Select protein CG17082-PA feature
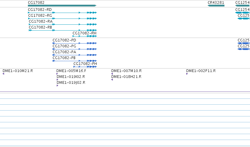The height and width of the screenshot is (147, 250). [x=75, y=55]
